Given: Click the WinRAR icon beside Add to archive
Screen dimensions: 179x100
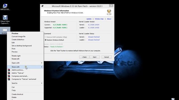Looking at the screenshot, I should [9, 70].
